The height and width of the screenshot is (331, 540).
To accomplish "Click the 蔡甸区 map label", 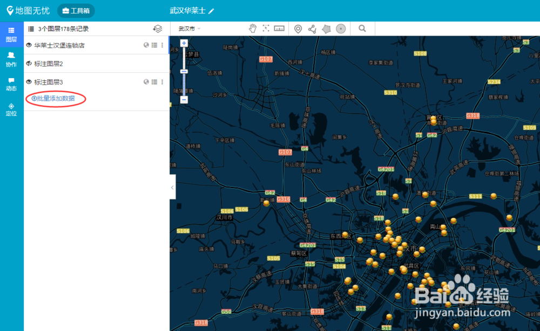I will click(299, 253).
